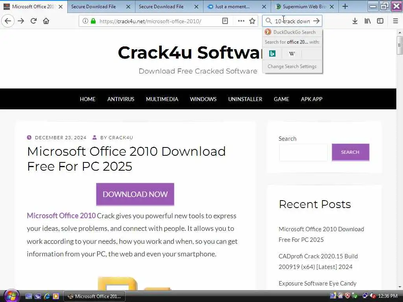
Task: Open the security alert tray icon
Action: 348,296
